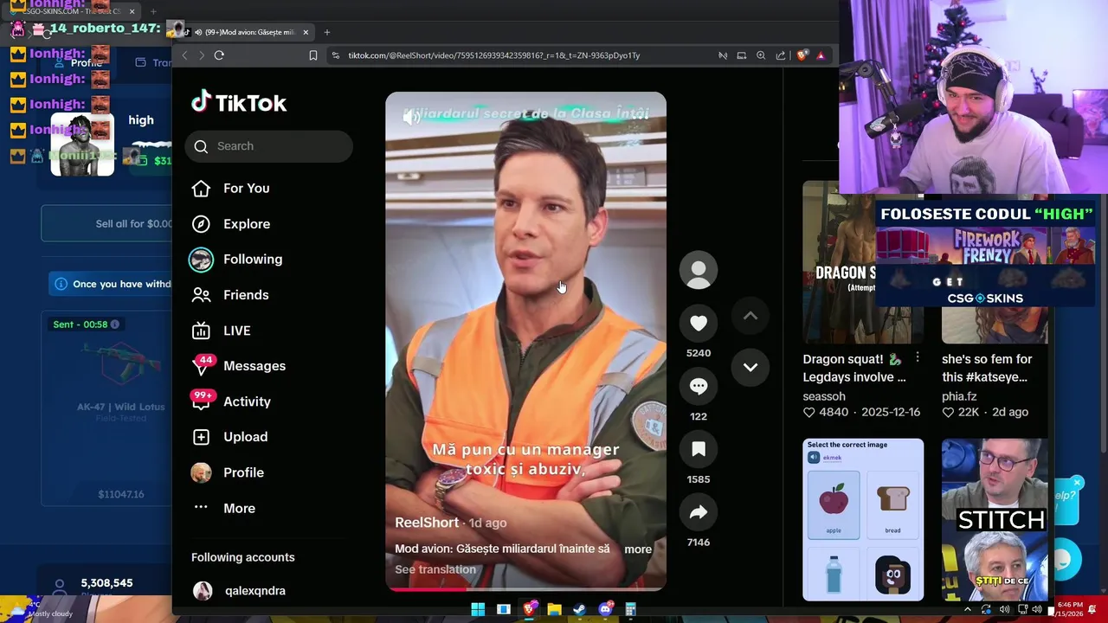Open Steam from taskbar
This screenshot has height=623, width=1108.
[x=579, y=609]
